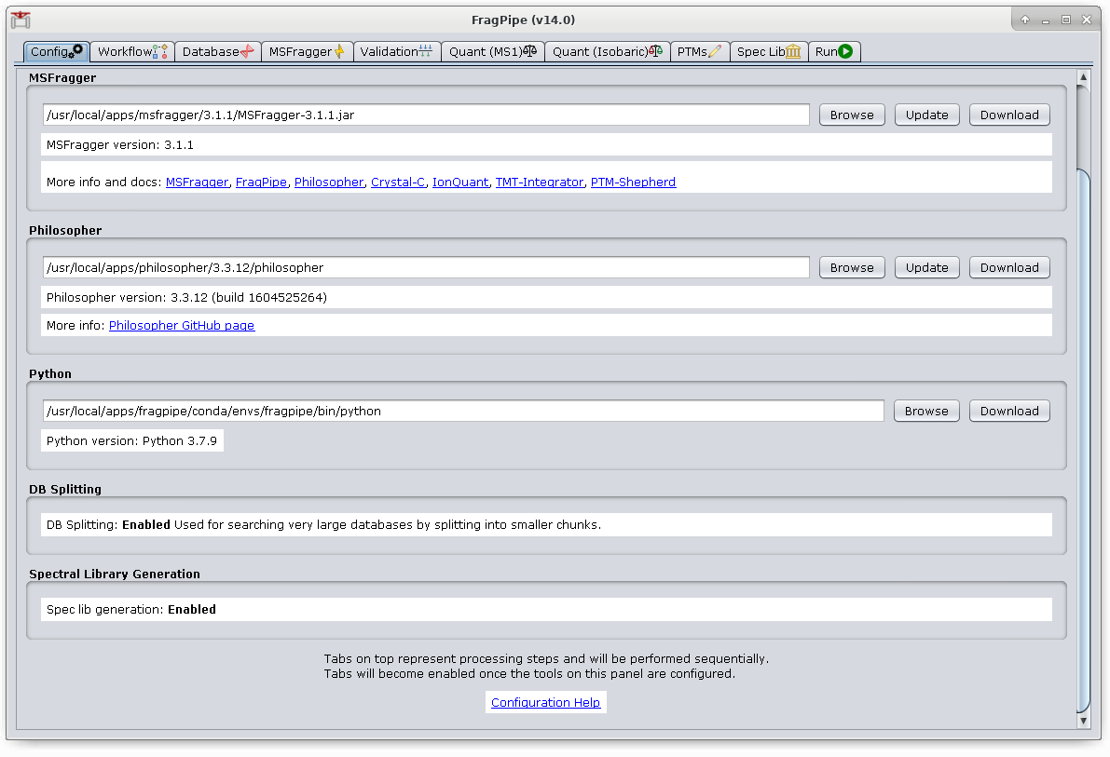Open the Configuration Help link
The height and width of the screenshot is (757, 1110).
coord(545,703)
